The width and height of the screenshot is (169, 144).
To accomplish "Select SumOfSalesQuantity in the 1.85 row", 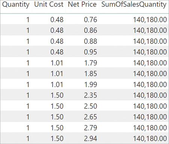I will click(150, 74).
